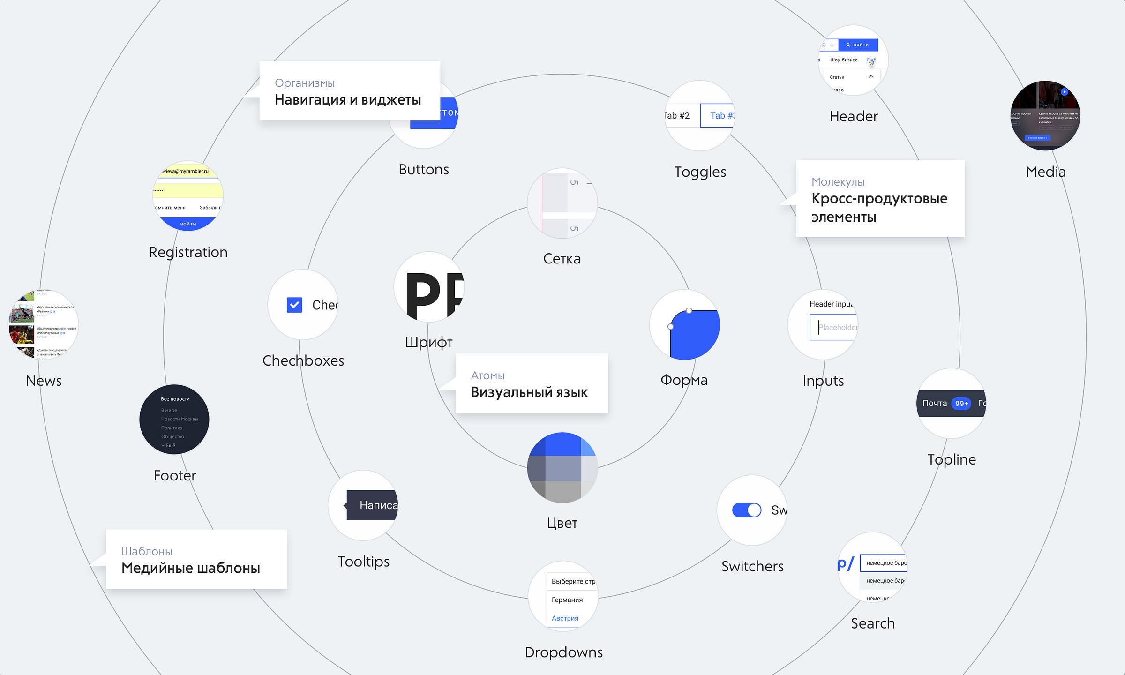
Task: Click the 'Dropdowns' label
Action: tap(563, 652)
